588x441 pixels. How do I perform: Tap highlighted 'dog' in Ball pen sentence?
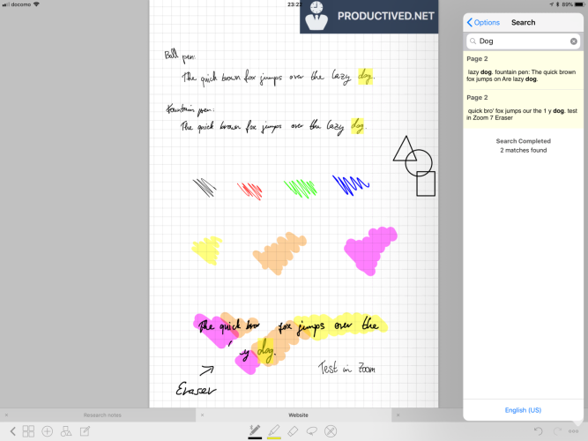pos(365,77)
